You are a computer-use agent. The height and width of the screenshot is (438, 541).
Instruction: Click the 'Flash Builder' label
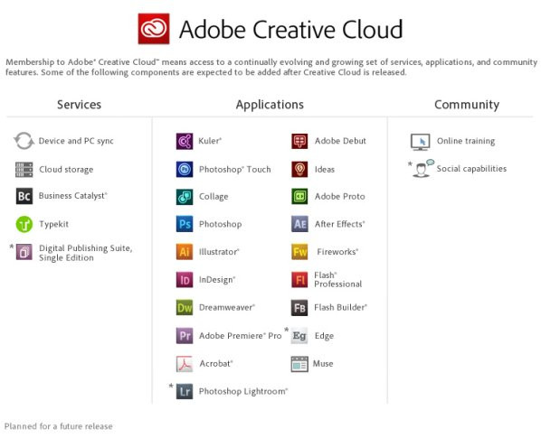340,307
